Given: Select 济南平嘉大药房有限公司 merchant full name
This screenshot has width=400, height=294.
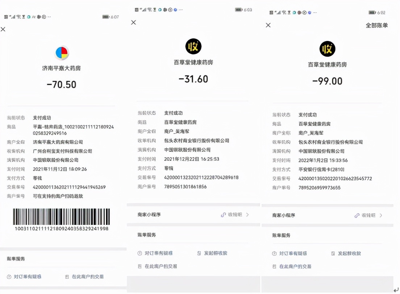Looking at the screenshot, I should click(58, 142).
